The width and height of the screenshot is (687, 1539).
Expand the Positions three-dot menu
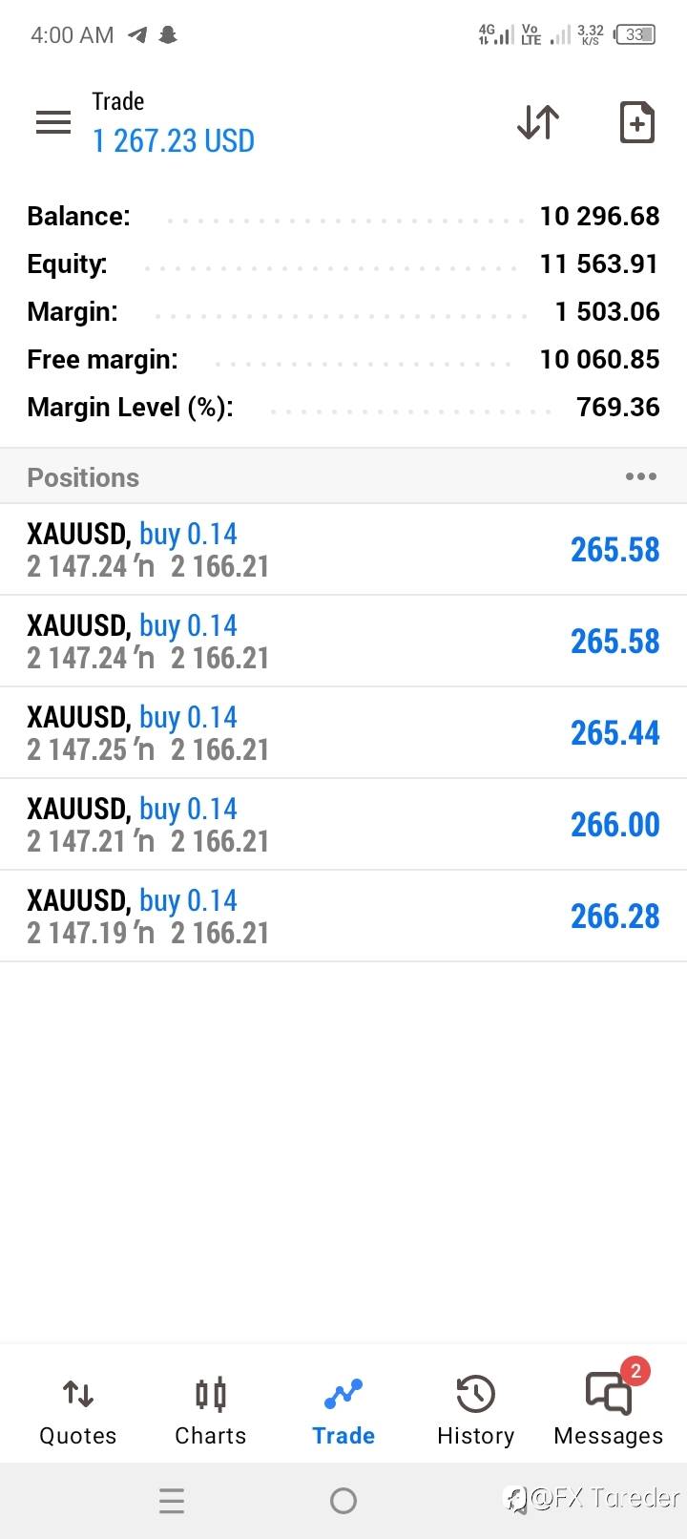pos(640,476)
